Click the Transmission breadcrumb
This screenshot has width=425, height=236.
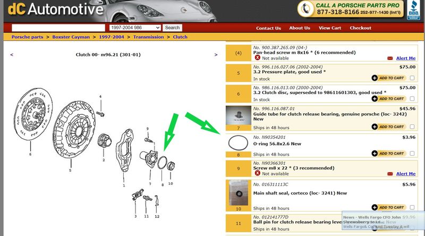[x=148, y=37]
